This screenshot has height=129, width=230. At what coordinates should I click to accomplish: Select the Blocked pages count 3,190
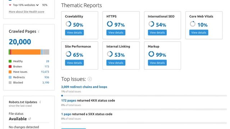click(x=46, y=82)
